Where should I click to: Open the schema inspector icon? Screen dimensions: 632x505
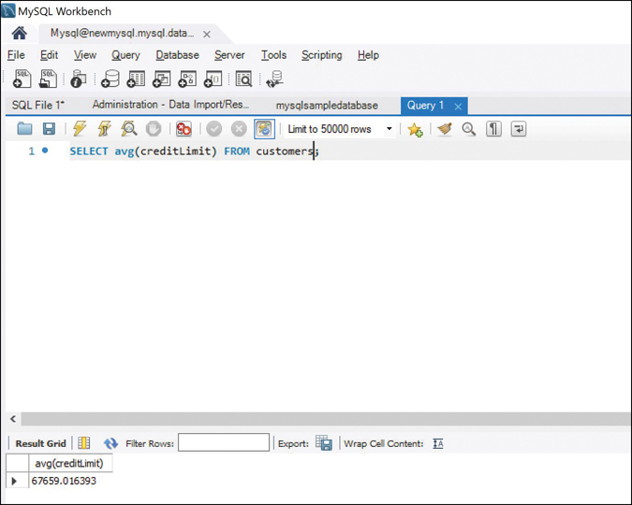pyautogui.click(x=79, y=79)
